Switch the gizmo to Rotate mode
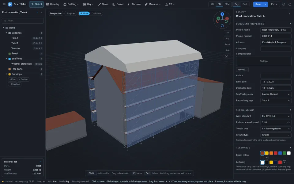The height and width of the screenshot is (184, 294). 96,13
